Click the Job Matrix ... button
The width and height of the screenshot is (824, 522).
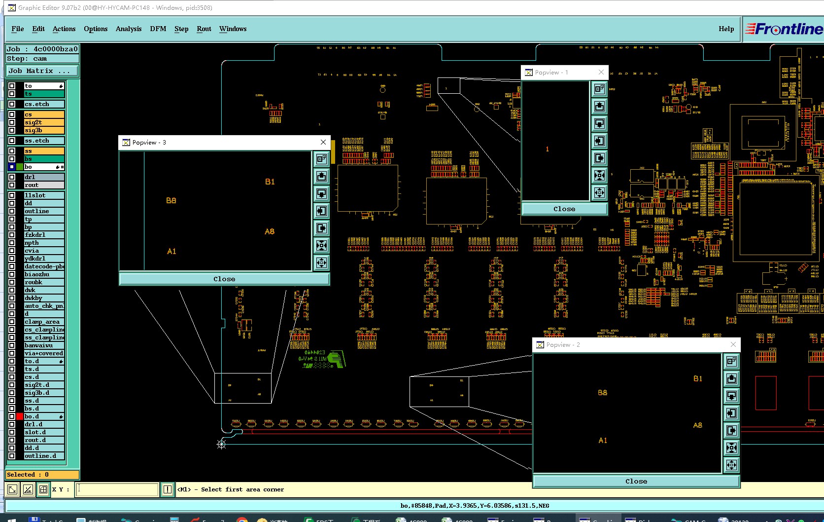click(42, 71)
